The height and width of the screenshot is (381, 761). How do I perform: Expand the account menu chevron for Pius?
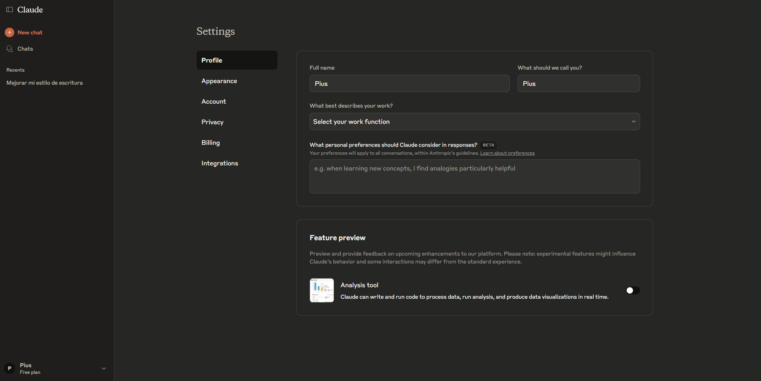[x=104, y=368]
